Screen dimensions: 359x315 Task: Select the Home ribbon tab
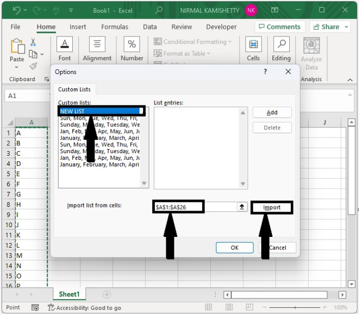coord(46,27)
